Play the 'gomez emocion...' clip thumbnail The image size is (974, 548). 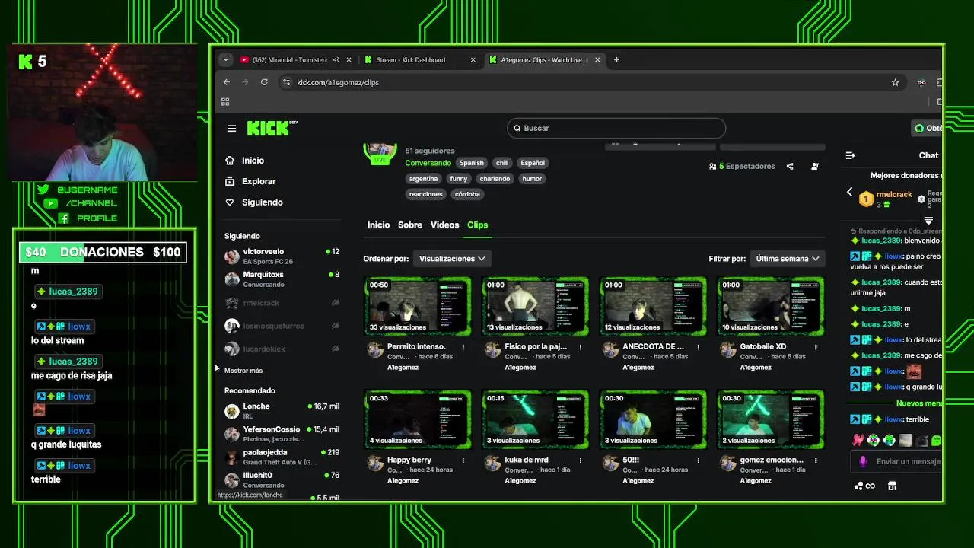770,419
